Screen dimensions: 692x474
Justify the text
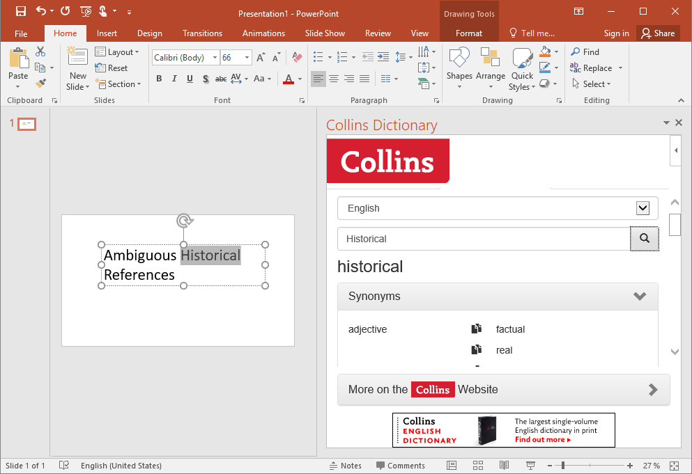(x=364, y=79)
